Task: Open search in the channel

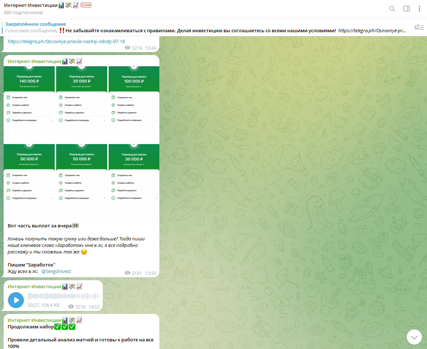Action: pyautogui.click(x=392, y=9)
